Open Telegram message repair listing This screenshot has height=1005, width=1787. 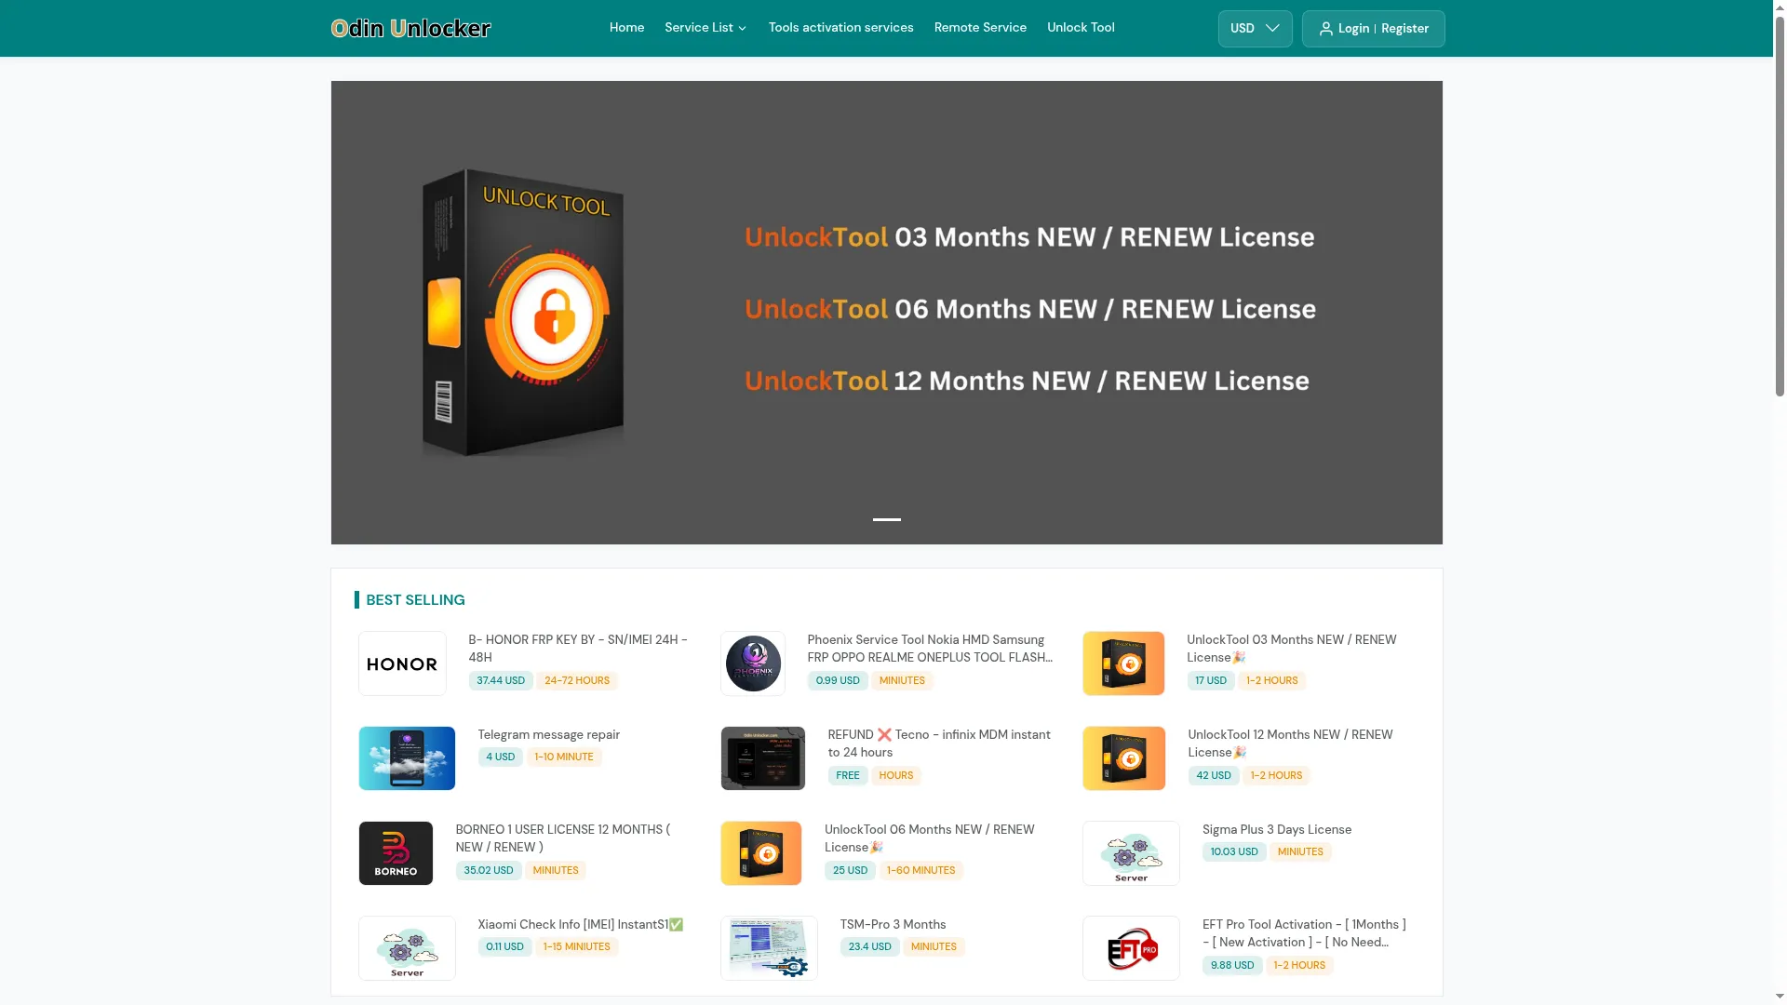point(548,735)
